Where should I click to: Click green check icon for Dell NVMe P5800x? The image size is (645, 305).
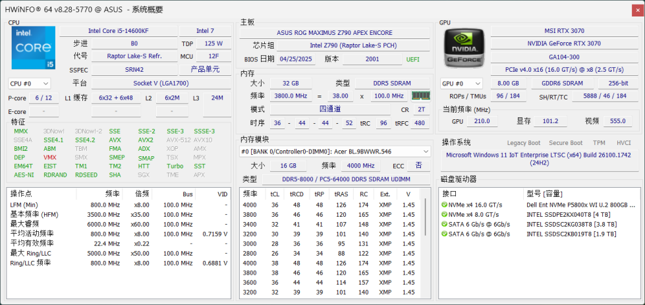pyautogui.click(x=444, y=205)
